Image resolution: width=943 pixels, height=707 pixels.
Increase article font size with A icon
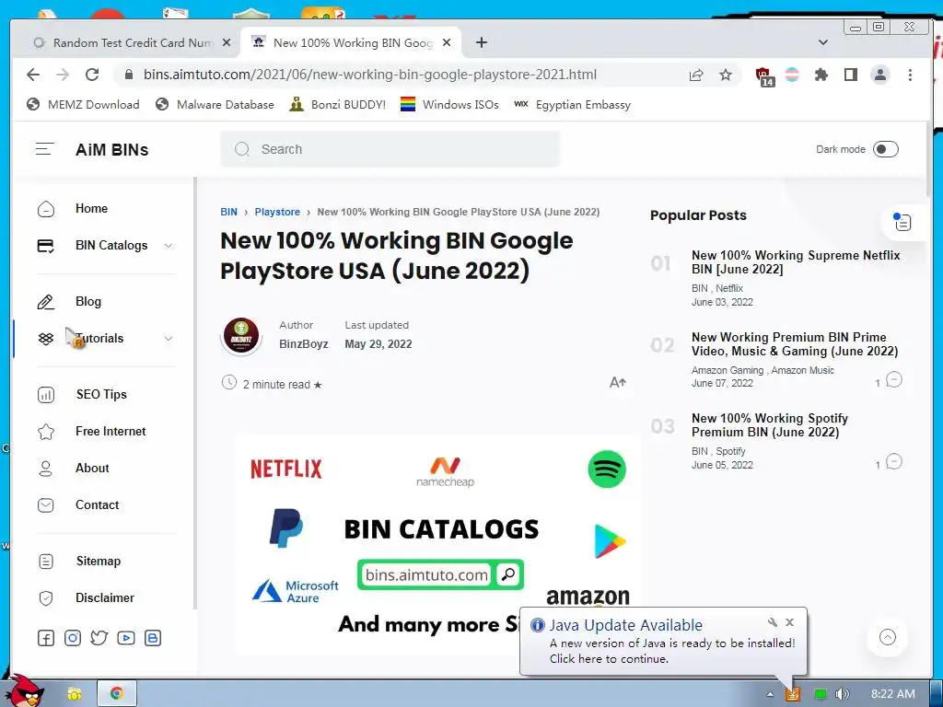[x=618, y=382]
